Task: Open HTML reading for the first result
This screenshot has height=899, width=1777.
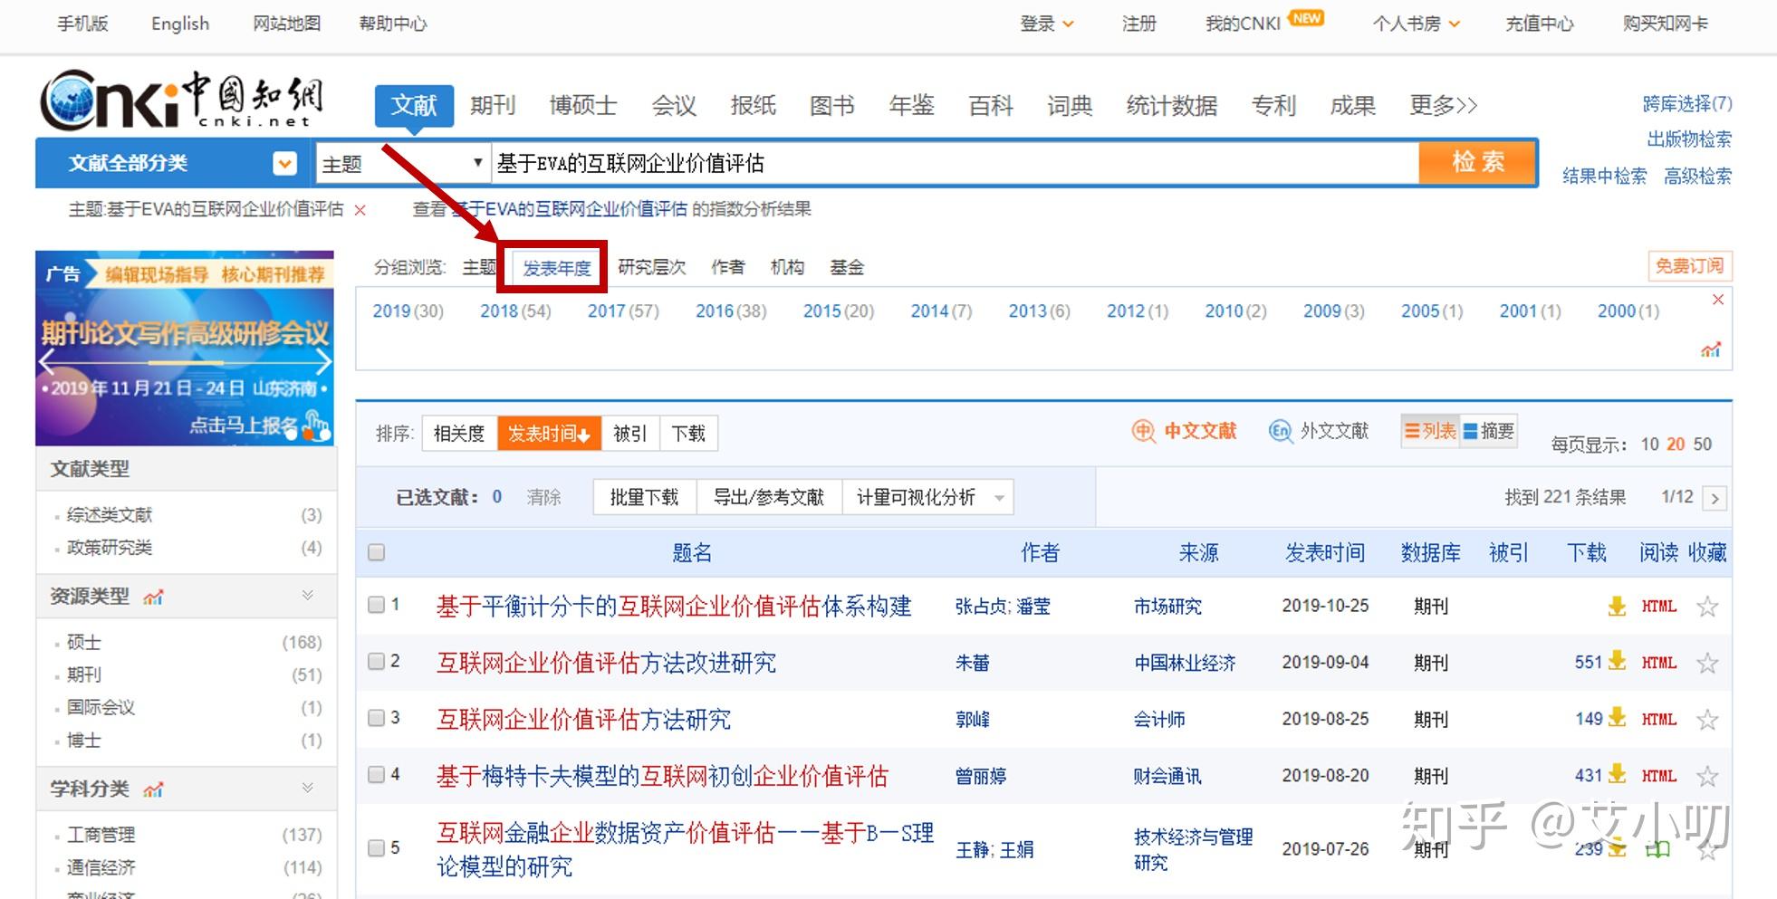Action: 1657,606
